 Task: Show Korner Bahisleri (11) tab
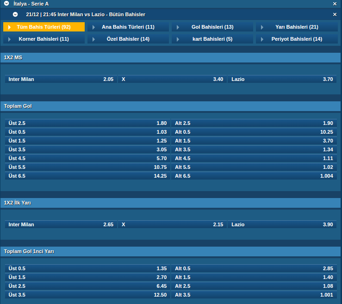point(44,39)
